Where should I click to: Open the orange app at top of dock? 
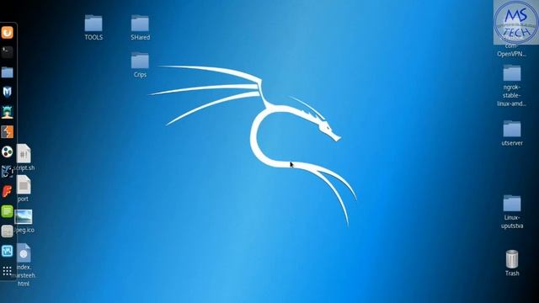coord(8,33)
